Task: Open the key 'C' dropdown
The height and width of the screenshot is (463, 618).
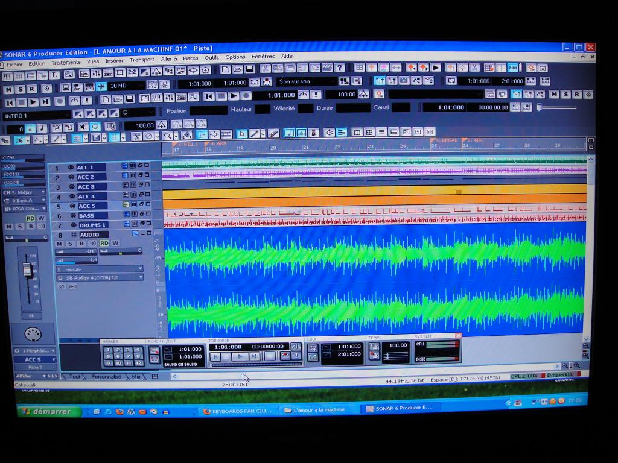Action: pyautogui.click(x=138, y=113)
